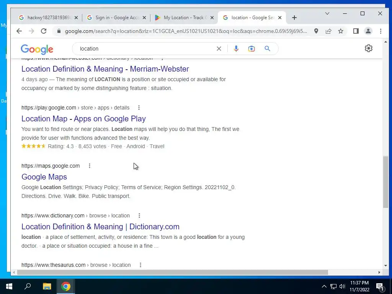392x294 pixels.
Task: Open Windows taskbar search
Action: (x=28, y=286)
